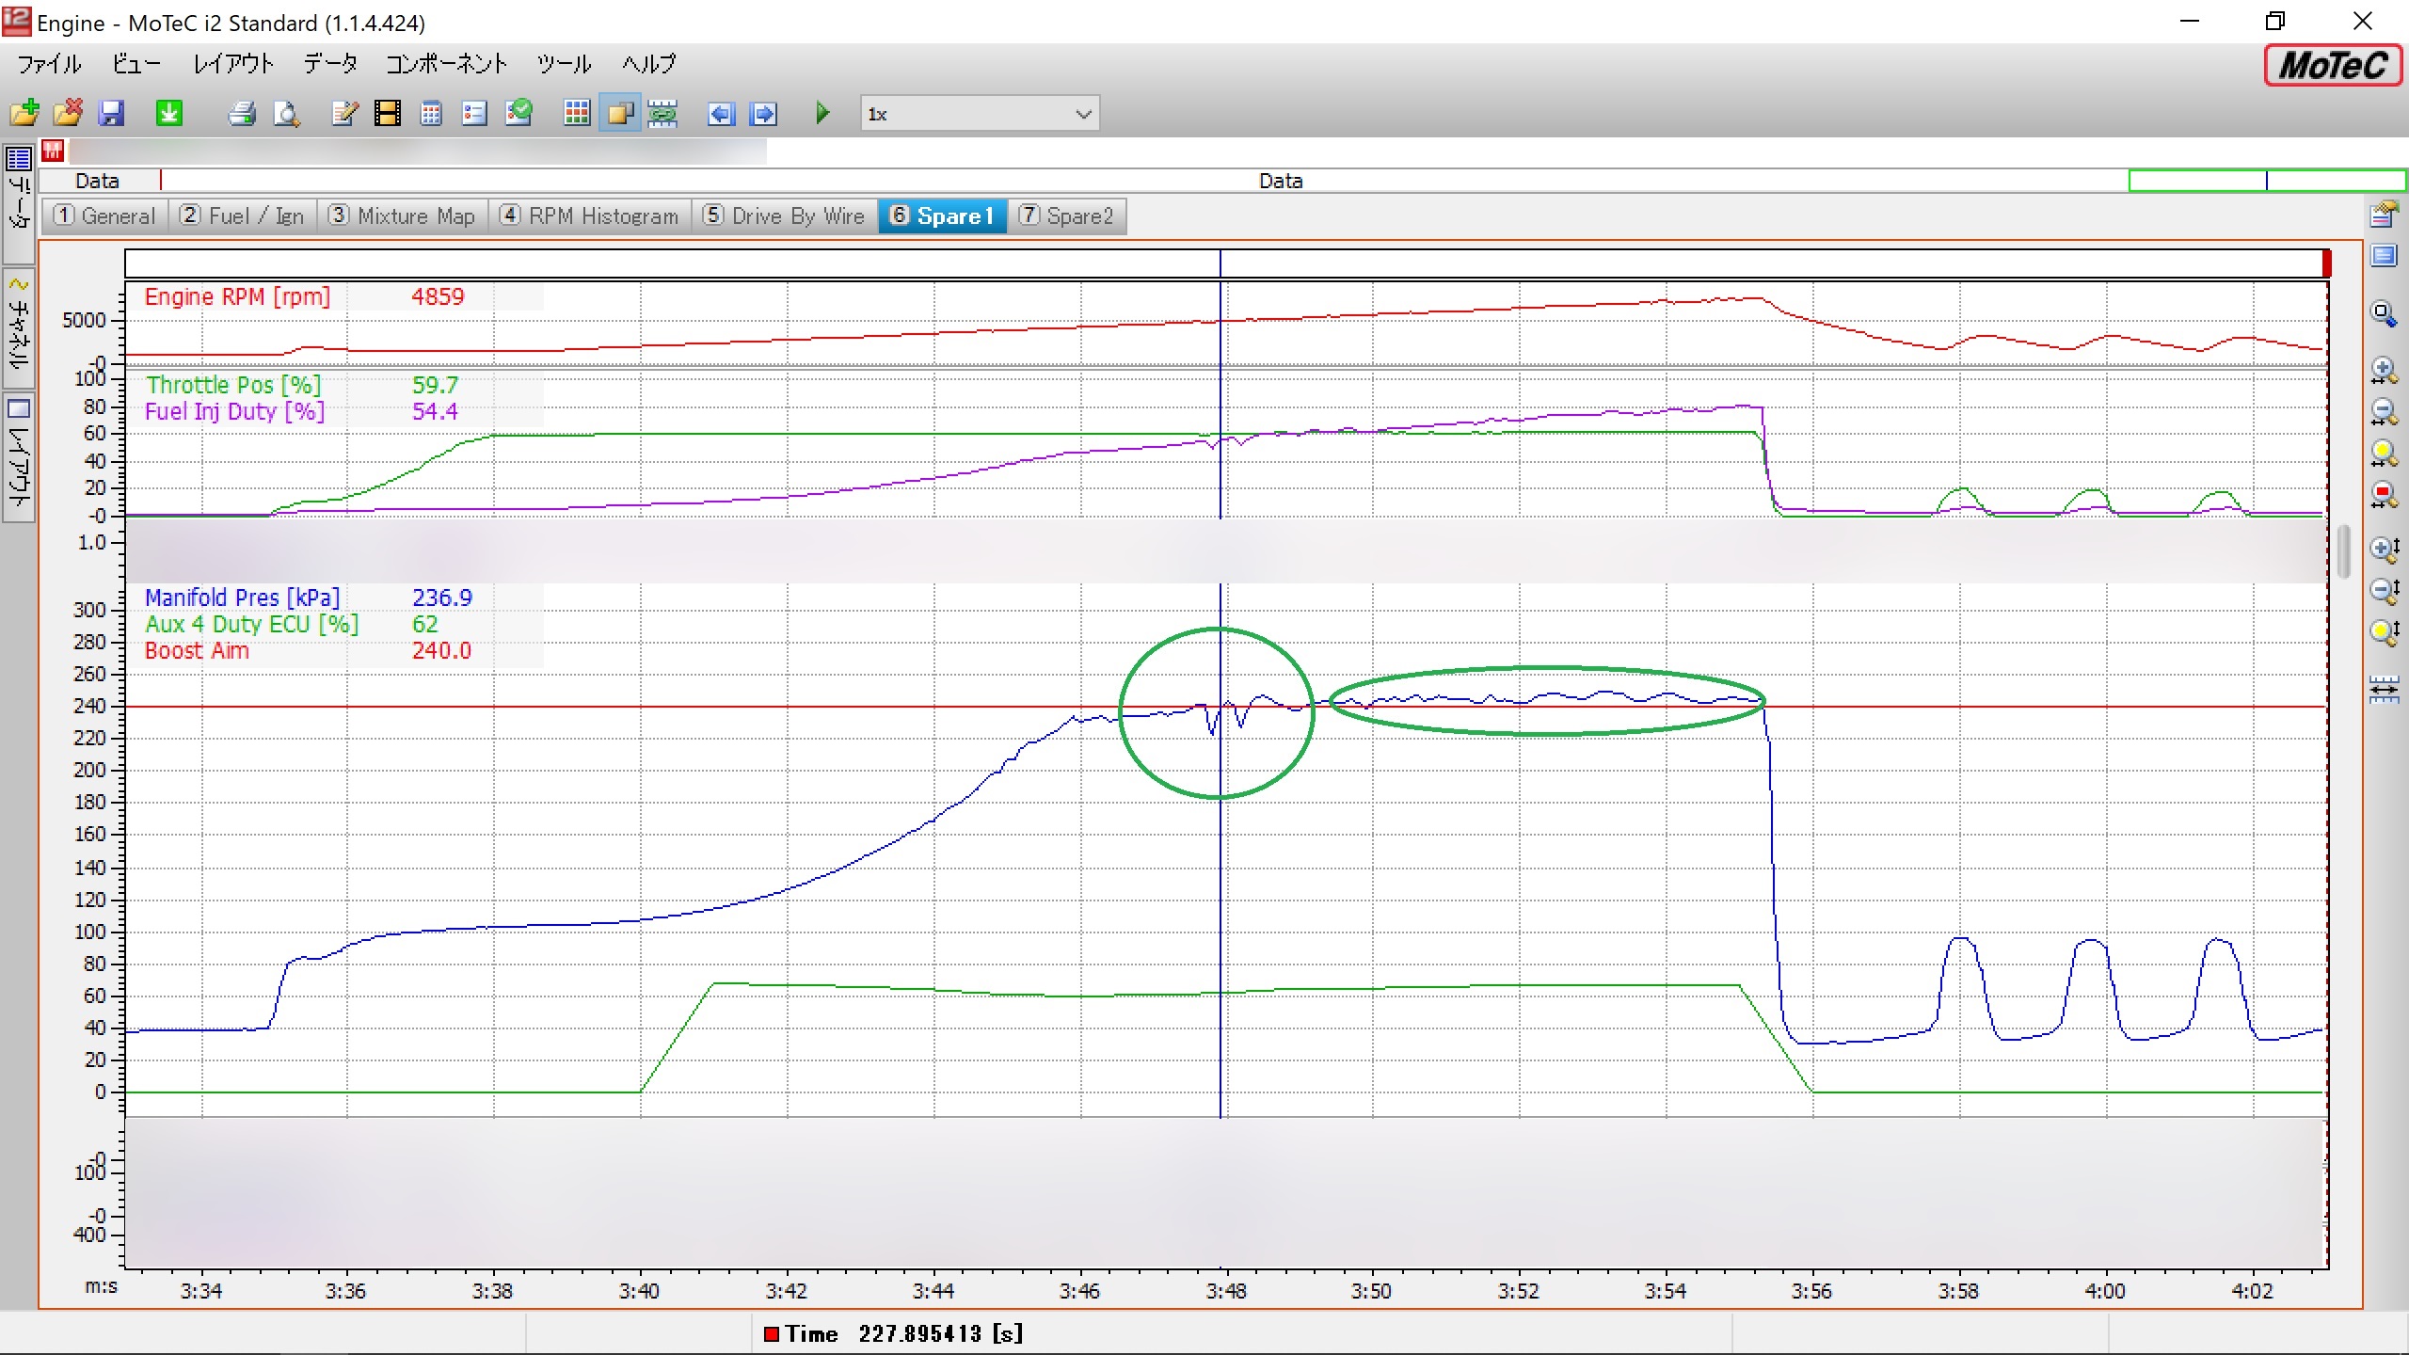The height and width of the screenshot is (1355, 2409).
Task: Click the save floppy disk icon
Action: coord(111,114)
